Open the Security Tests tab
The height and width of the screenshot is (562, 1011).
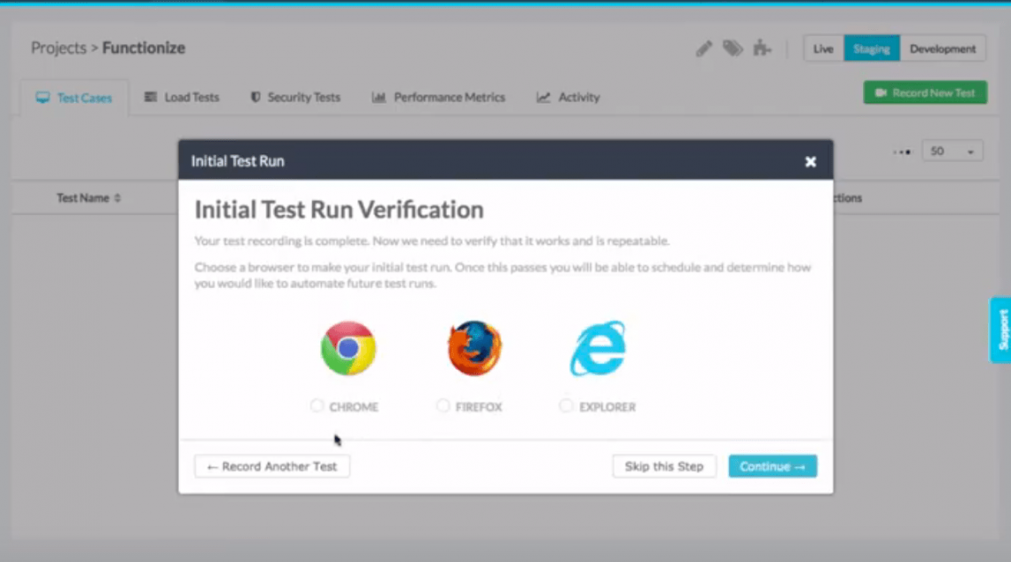(x=295, y=98)
